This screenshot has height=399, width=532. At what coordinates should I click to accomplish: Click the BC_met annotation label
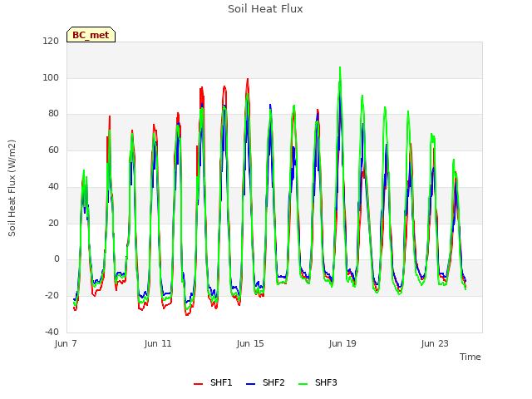tap(91, 35)
